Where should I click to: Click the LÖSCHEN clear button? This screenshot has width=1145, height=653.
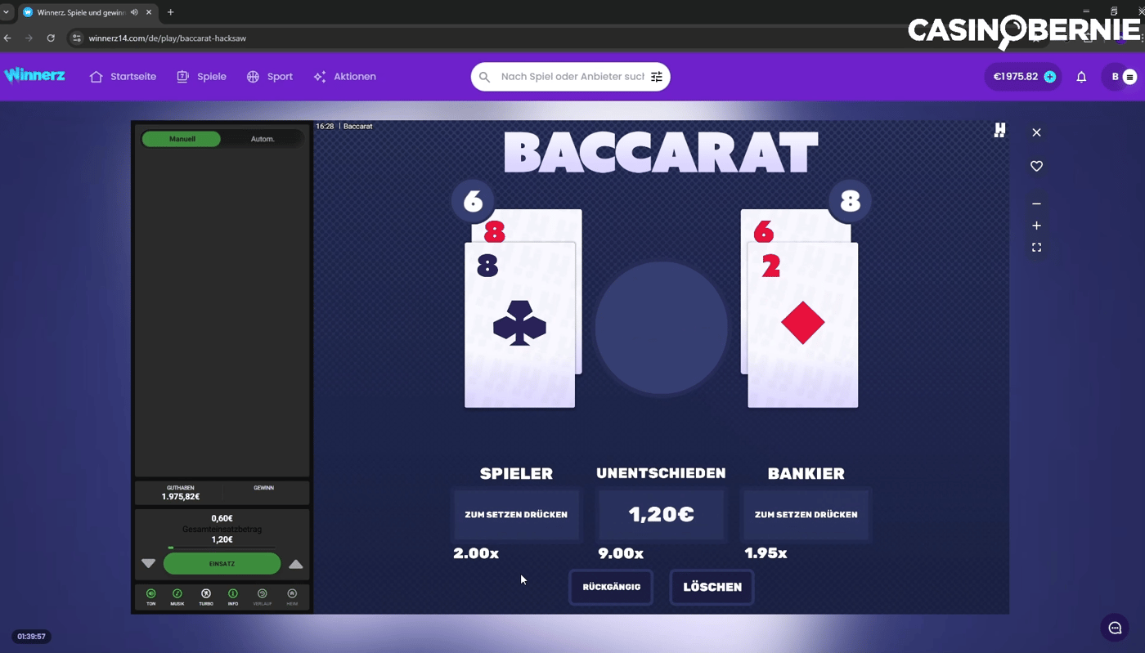712,587
